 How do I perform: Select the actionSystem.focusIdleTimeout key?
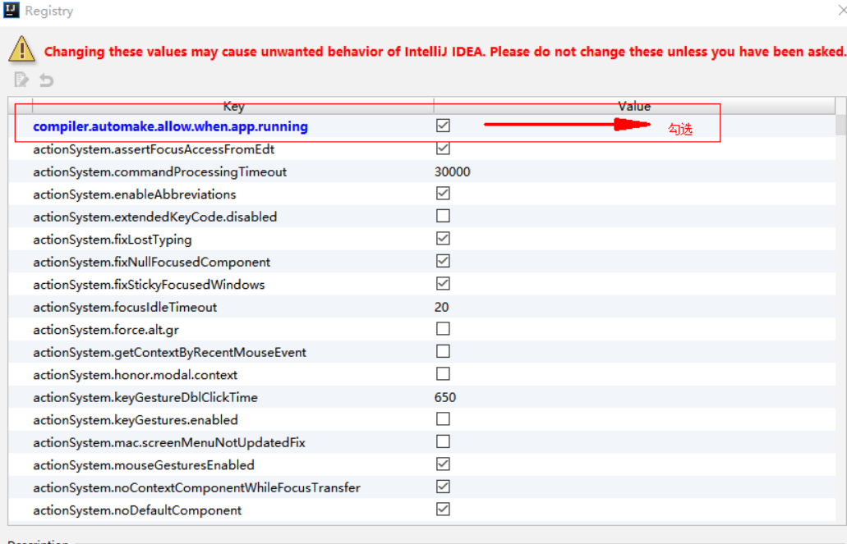click(x=125, y=307)
